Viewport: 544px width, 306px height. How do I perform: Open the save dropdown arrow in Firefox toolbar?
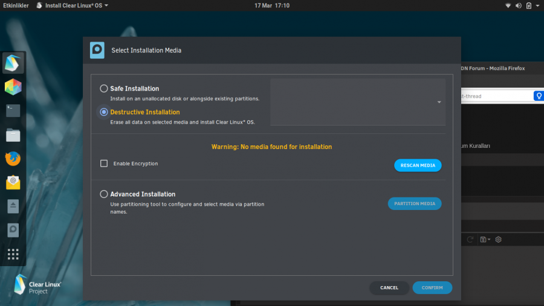[x=488, y=240]
